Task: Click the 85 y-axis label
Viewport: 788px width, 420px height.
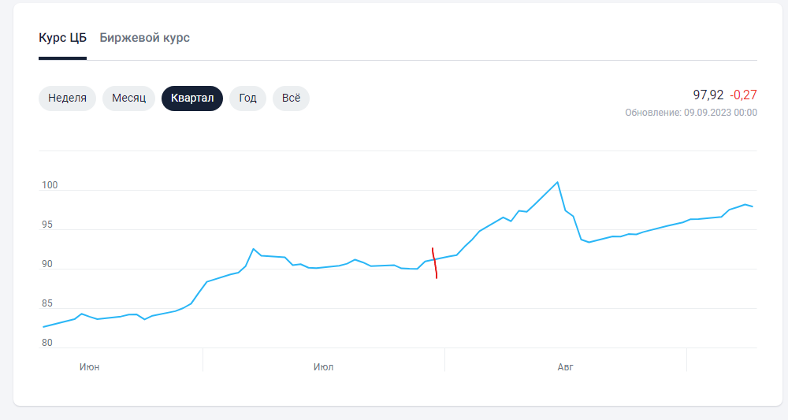Action: click(47, 303)
